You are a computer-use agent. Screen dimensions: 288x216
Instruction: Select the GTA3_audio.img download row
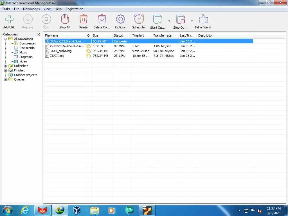tap(149, 51)
